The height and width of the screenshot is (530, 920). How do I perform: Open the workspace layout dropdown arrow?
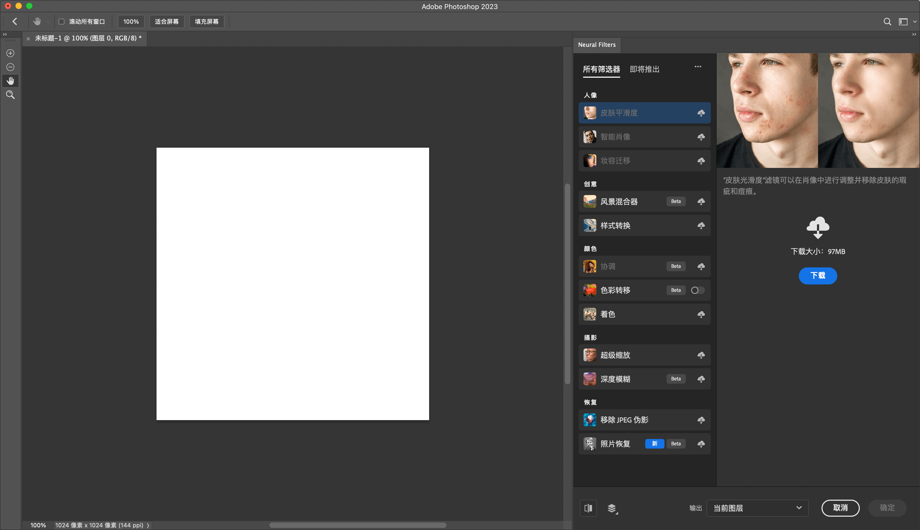tap(914, 22)
